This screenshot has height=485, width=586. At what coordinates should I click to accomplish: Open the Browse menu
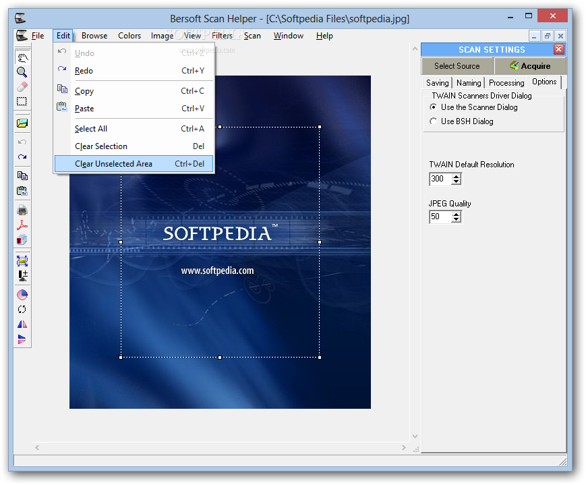point(94,36)
